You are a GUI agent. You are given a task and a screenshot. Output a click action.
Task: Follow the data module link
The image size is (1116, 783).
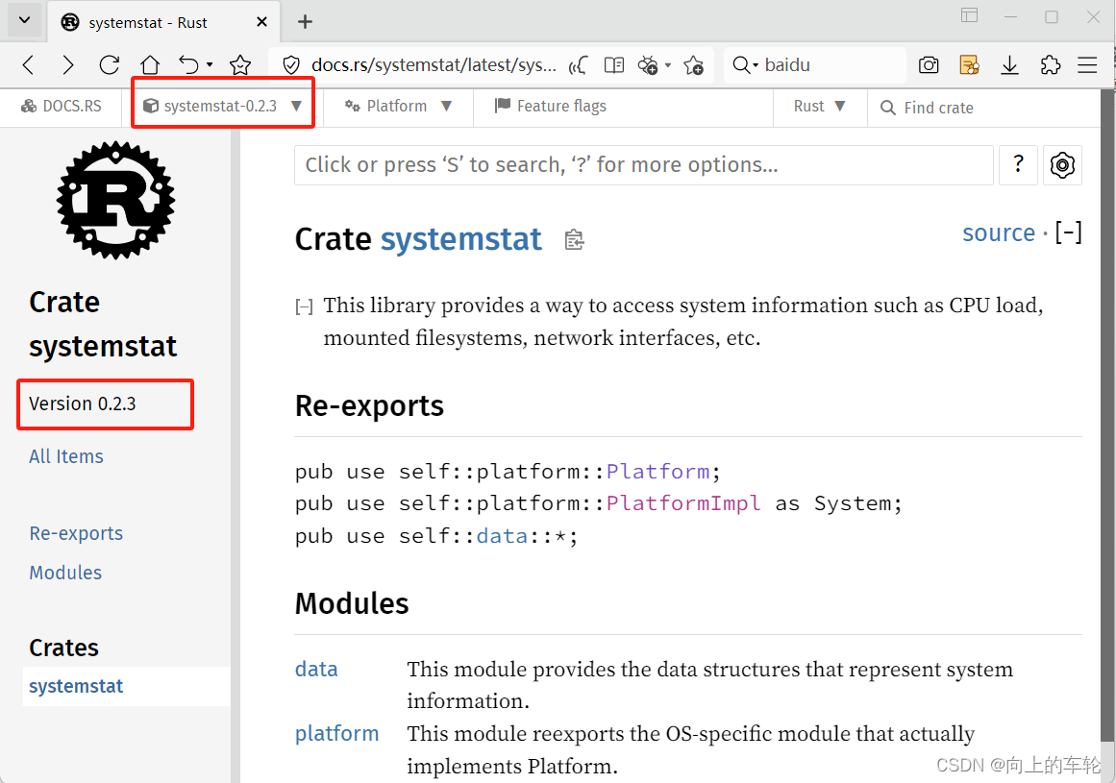click(x=316, y=669)
